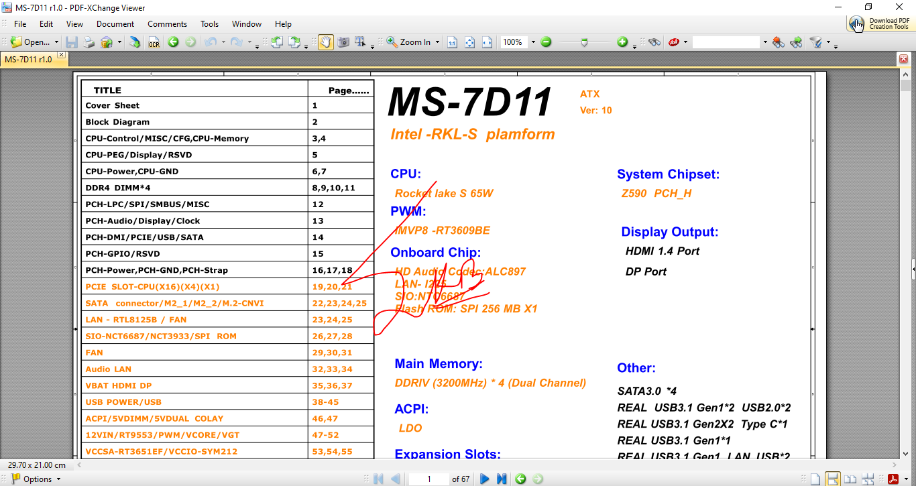The height and width of the screenshot is (486, 916).
Task: Expand the search funnel options dropdown
Action: (x=828, y=43)
